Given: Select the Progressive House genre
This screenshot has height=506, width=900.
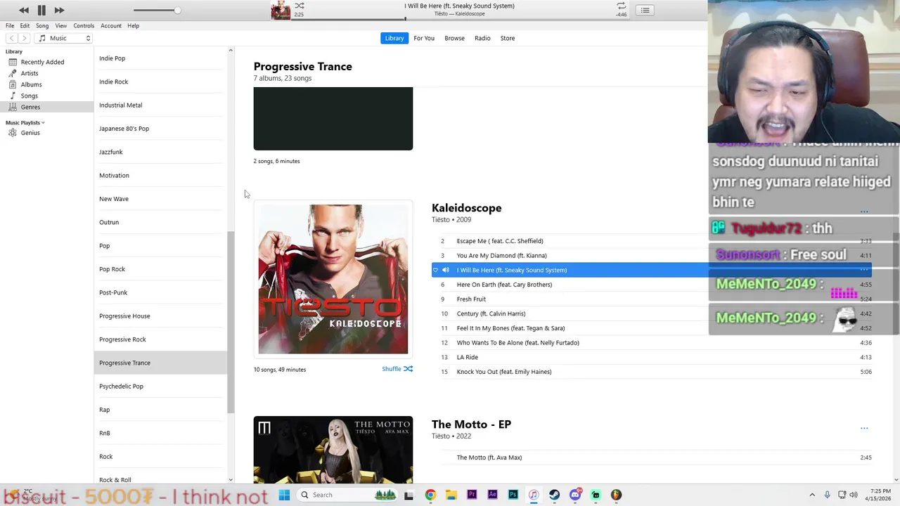Looking at the screenshot, I should click(x=124, y=316).
